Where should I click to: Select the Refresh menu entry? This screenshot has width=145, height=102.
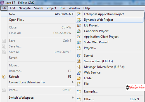pos(38,77)
